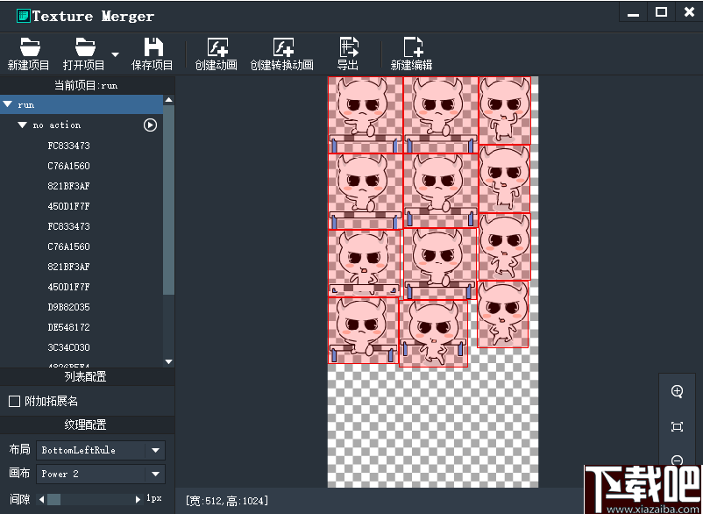Zoom out using the minus icon

coord(676,460)
